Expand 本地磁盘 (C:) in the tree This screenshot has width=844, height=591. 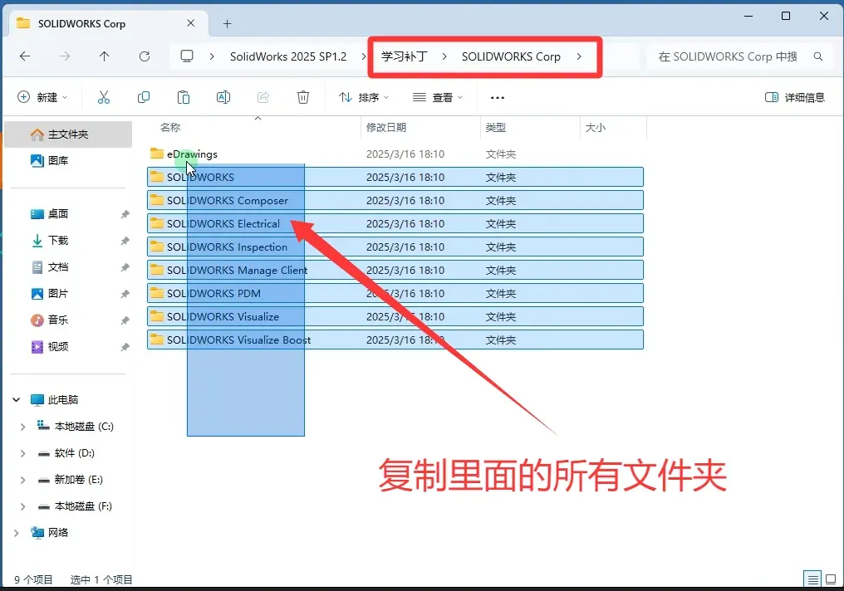(x=22, y=427)
